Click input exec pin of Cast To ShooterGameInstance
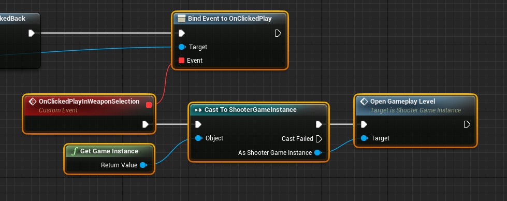 tap(198, 124)
